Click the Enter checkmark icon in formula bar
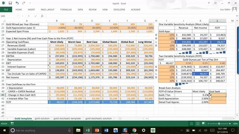This screenshot has height=134, width=239. (35, 16)
